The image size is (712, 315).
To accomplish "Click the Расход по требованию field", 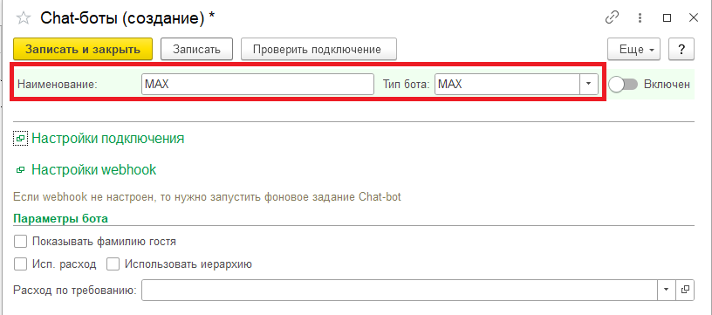I will pyautogui.click(x=400, y=290).
